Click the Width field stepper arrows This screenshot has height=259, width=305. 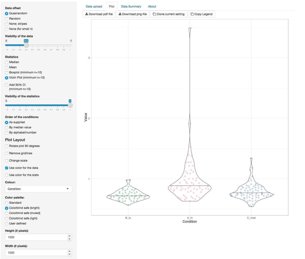tap(69, 253)
